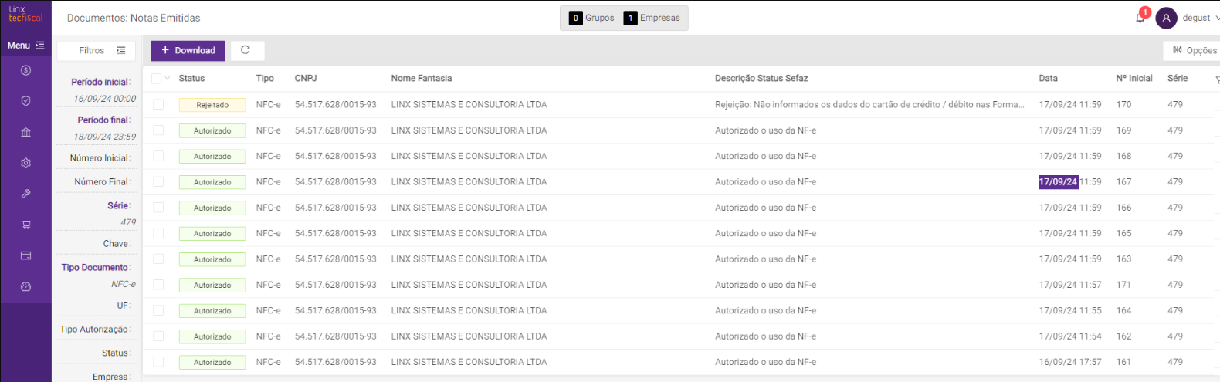Open the notification bell
1220x382 pixels.
tap(1140, 18)
